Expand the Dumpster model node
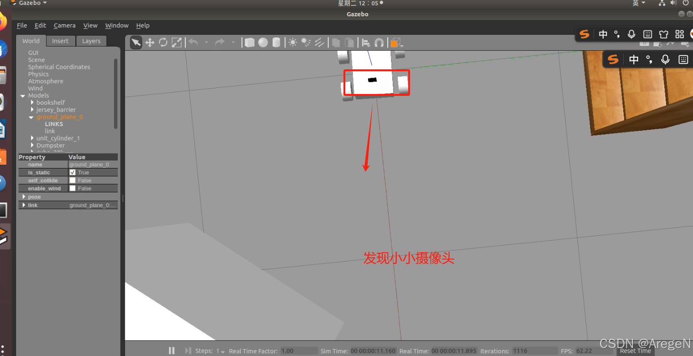 point(32,146)
